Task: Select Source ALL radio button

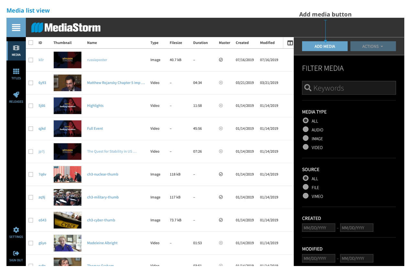Action: pyautogui.click(x=306, y=178)
